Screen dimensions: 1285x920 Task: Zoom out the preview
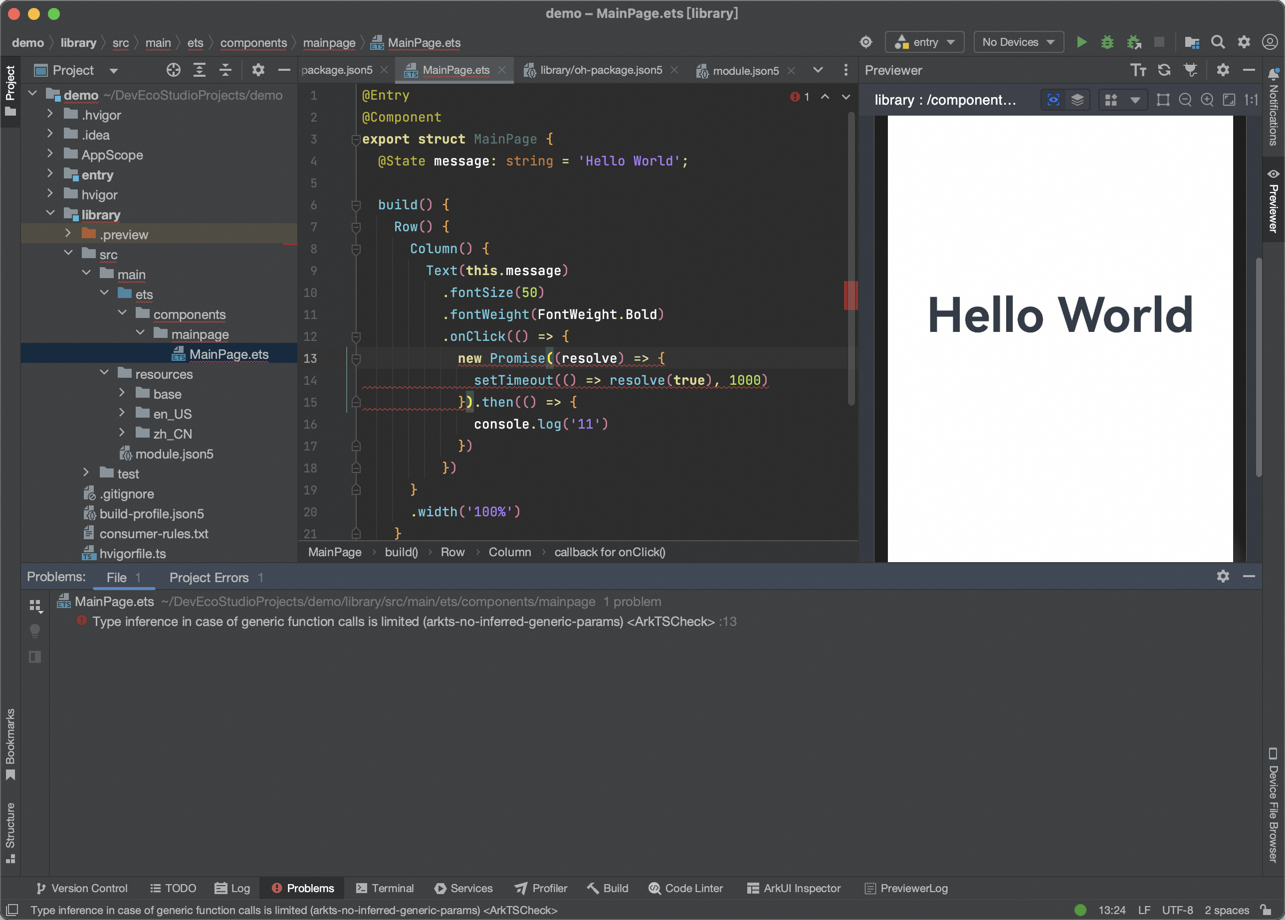[1185, 100]
